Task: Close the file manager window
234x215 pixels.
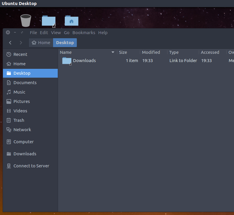Action: [8, 32]
